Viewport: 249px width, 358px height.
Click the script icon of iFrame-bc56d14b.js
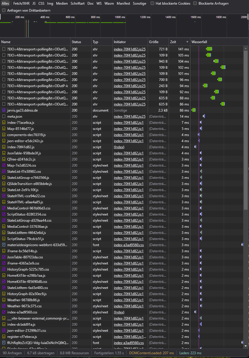coord(4,251)
